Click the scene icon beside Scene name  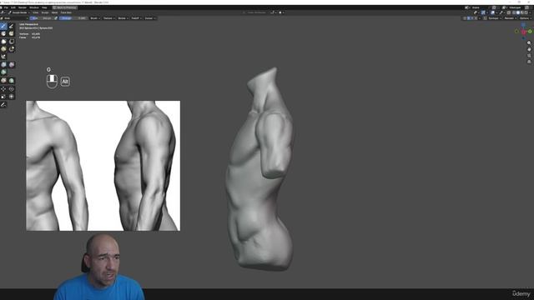pyautogui.click(x=466, y=7)
